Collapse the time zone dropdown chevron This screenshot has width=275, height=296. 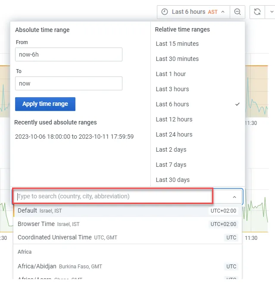coord(234,197)
